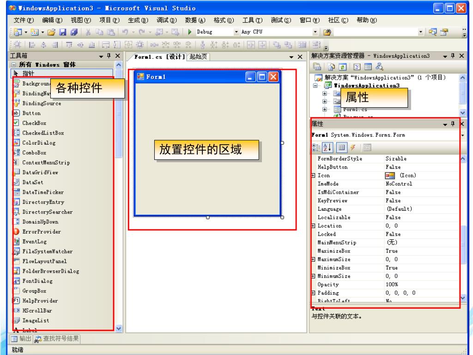The height and width of the screenshot is (355, 473).
Task: Open the Debug configuration dropdown
Action: tap(236, 32)
